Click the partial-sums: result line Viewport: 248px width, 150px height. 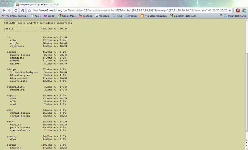click(38, 128)
